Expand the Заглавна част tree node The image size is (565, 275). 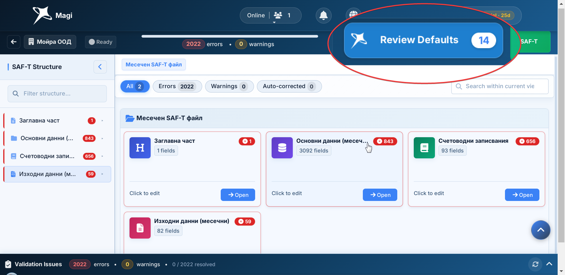(x=102, y=120)
